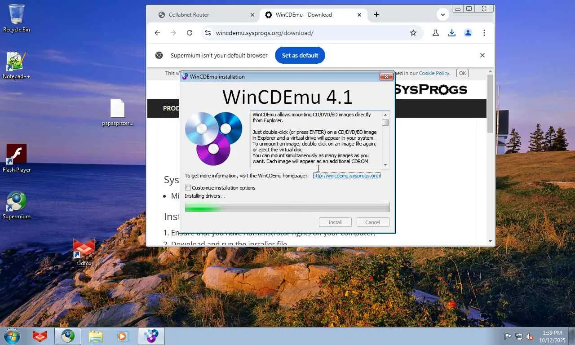Close the WinCDEmu - Download tab
The image size is (575, 345).
[x=359, y=15]
